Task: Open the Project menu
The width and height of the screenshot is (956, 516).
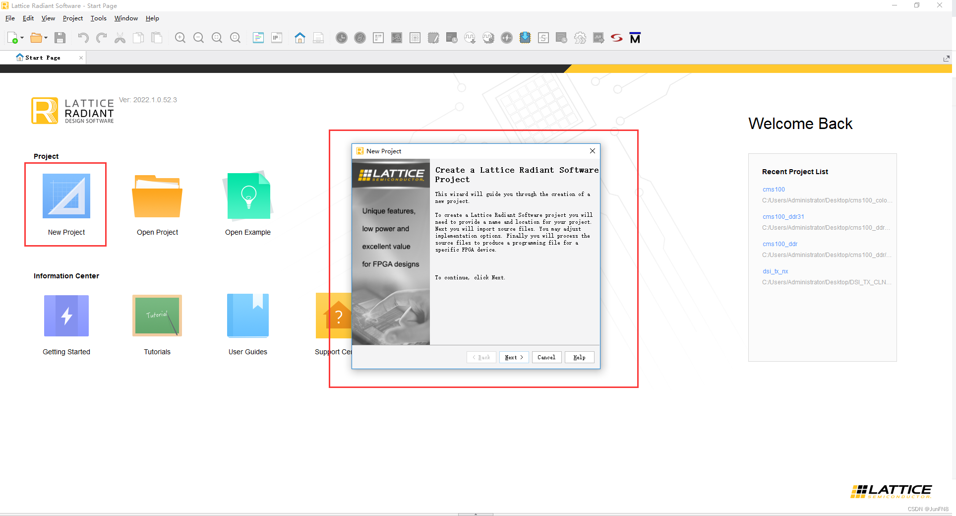Action: (x=73, y=18)
